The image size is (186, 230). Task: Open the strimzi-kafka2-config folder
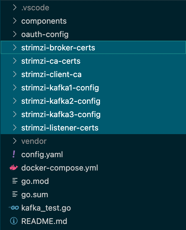61,101
